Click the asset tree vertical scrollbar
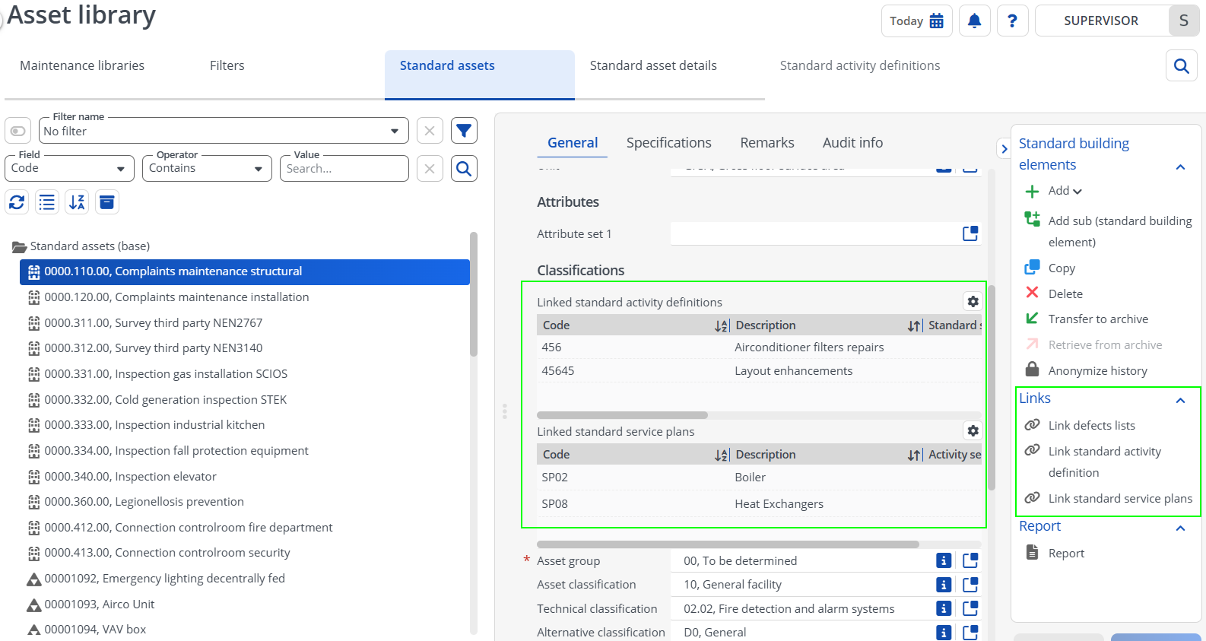Image resolution: width=1206 pixels, height=641 pixels. pyautogui.click(x=474, y=294)
